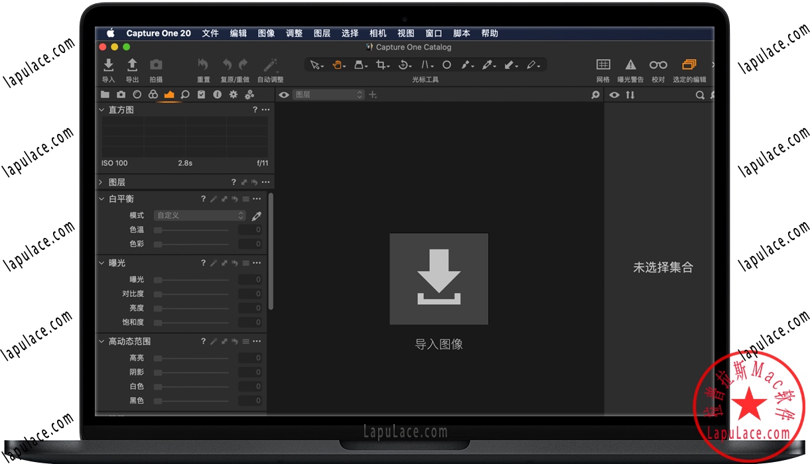Click the add layer plus icon
The image size is (810, 464).
coord(373,95)
